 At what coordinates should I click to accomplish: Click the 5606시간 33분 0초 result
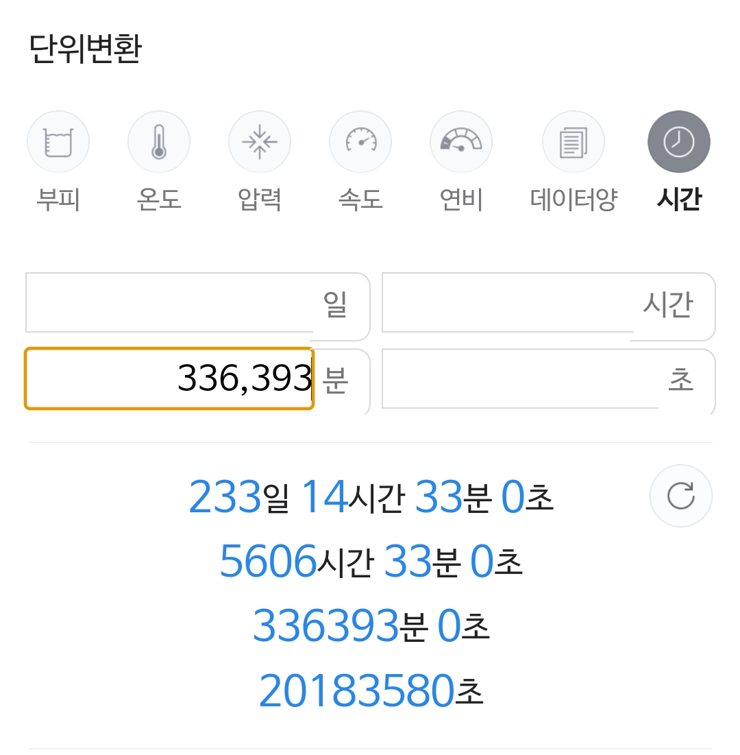tap(371, 561)
